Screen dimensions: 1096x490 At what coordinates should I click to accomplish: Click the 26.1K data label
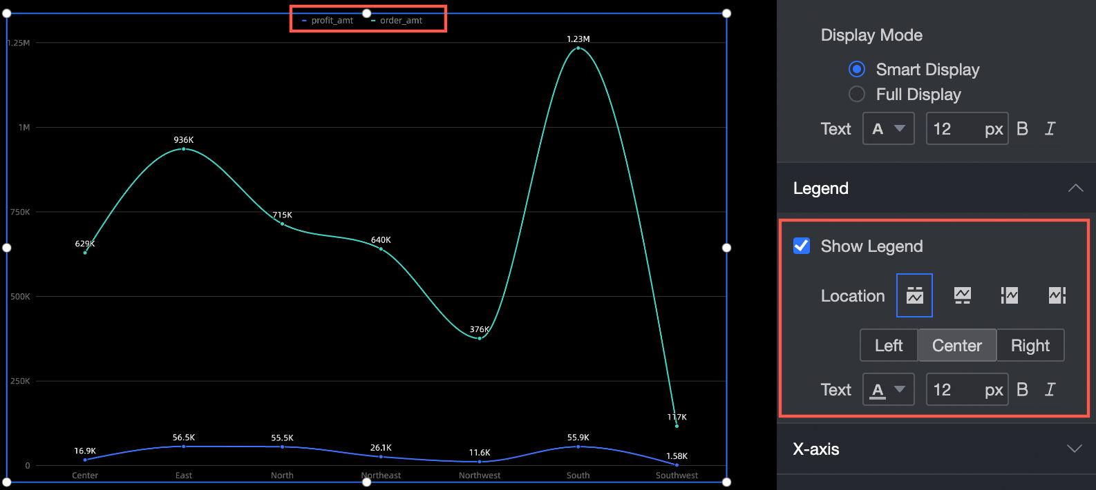[381, 448]
